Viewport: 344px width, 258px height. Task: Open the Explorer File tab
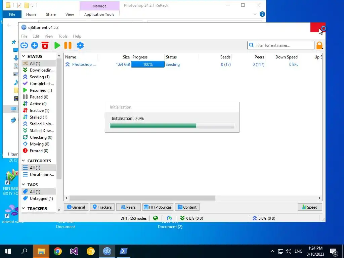pyautogui.click(x=12, y=14)
